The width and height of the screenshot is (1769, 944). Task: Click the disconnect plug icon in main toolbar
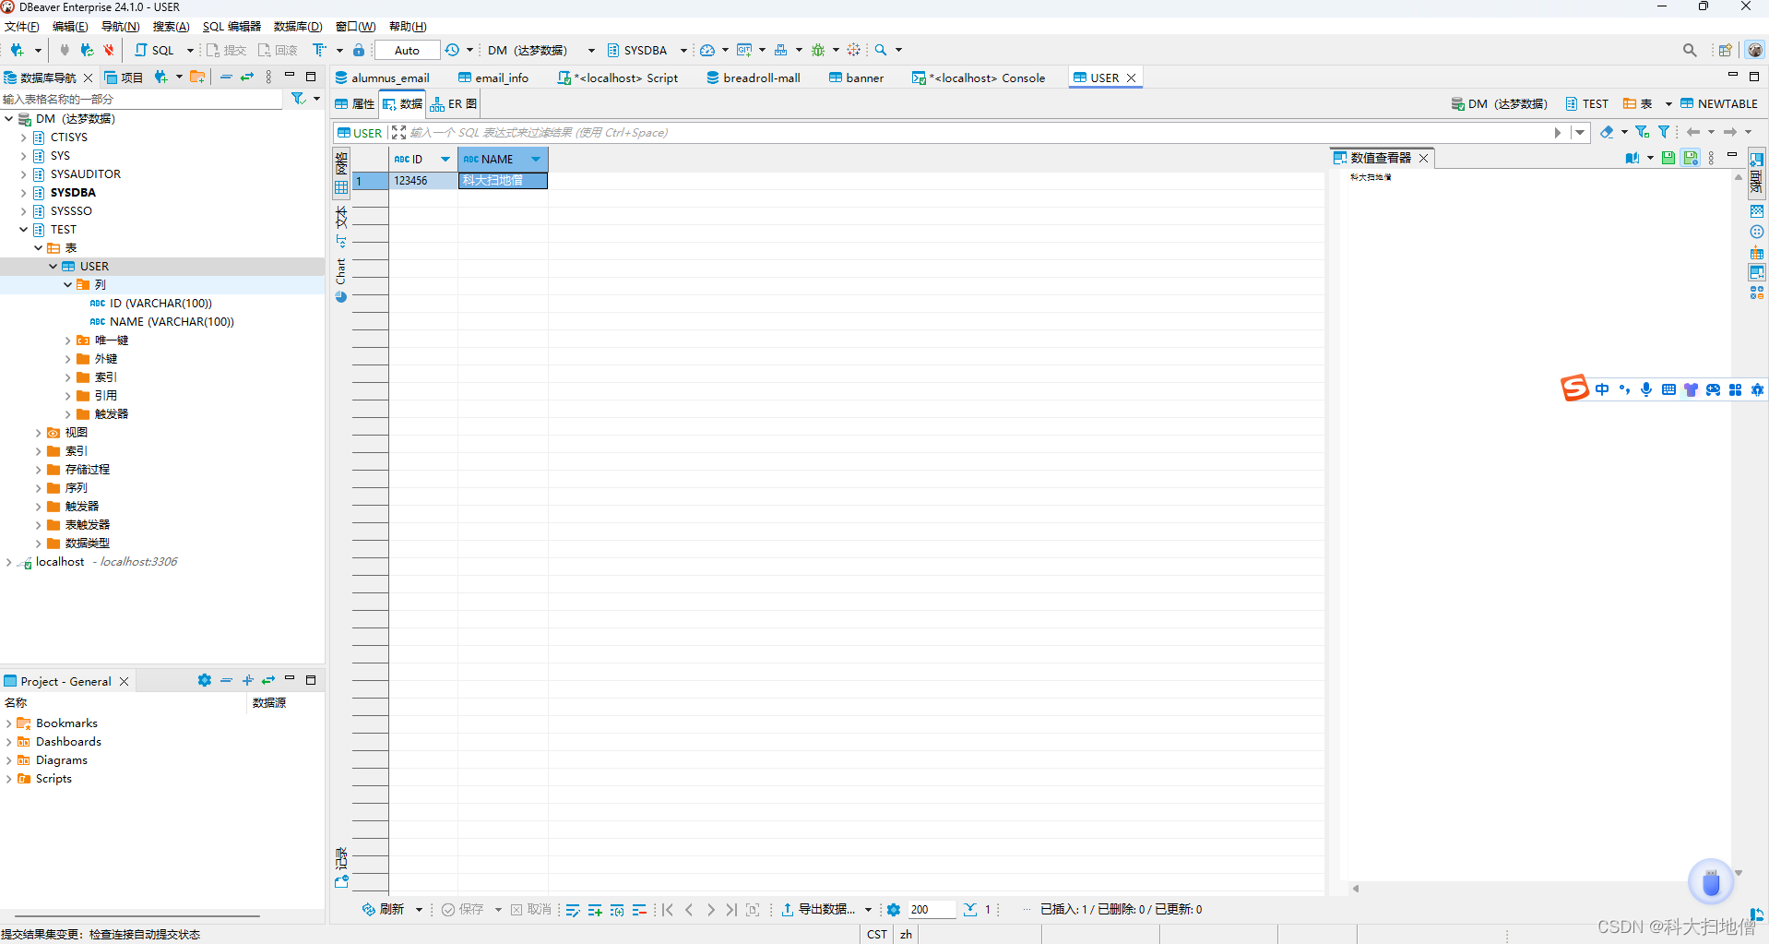(109, 50)
